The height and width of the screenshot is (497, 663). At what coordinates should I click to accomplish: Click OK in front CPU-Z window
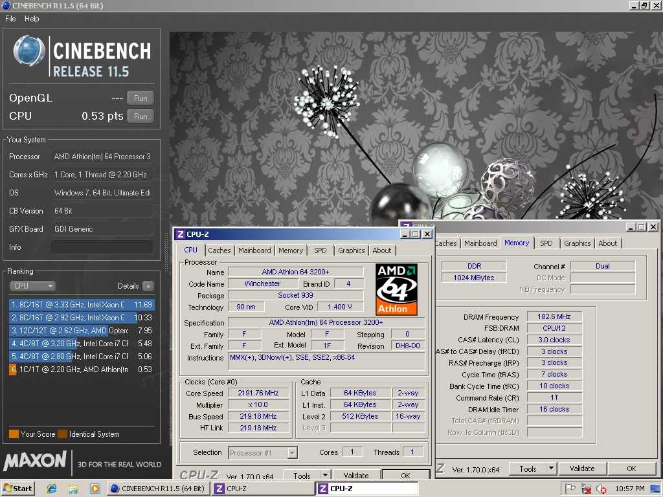point(405,475)
